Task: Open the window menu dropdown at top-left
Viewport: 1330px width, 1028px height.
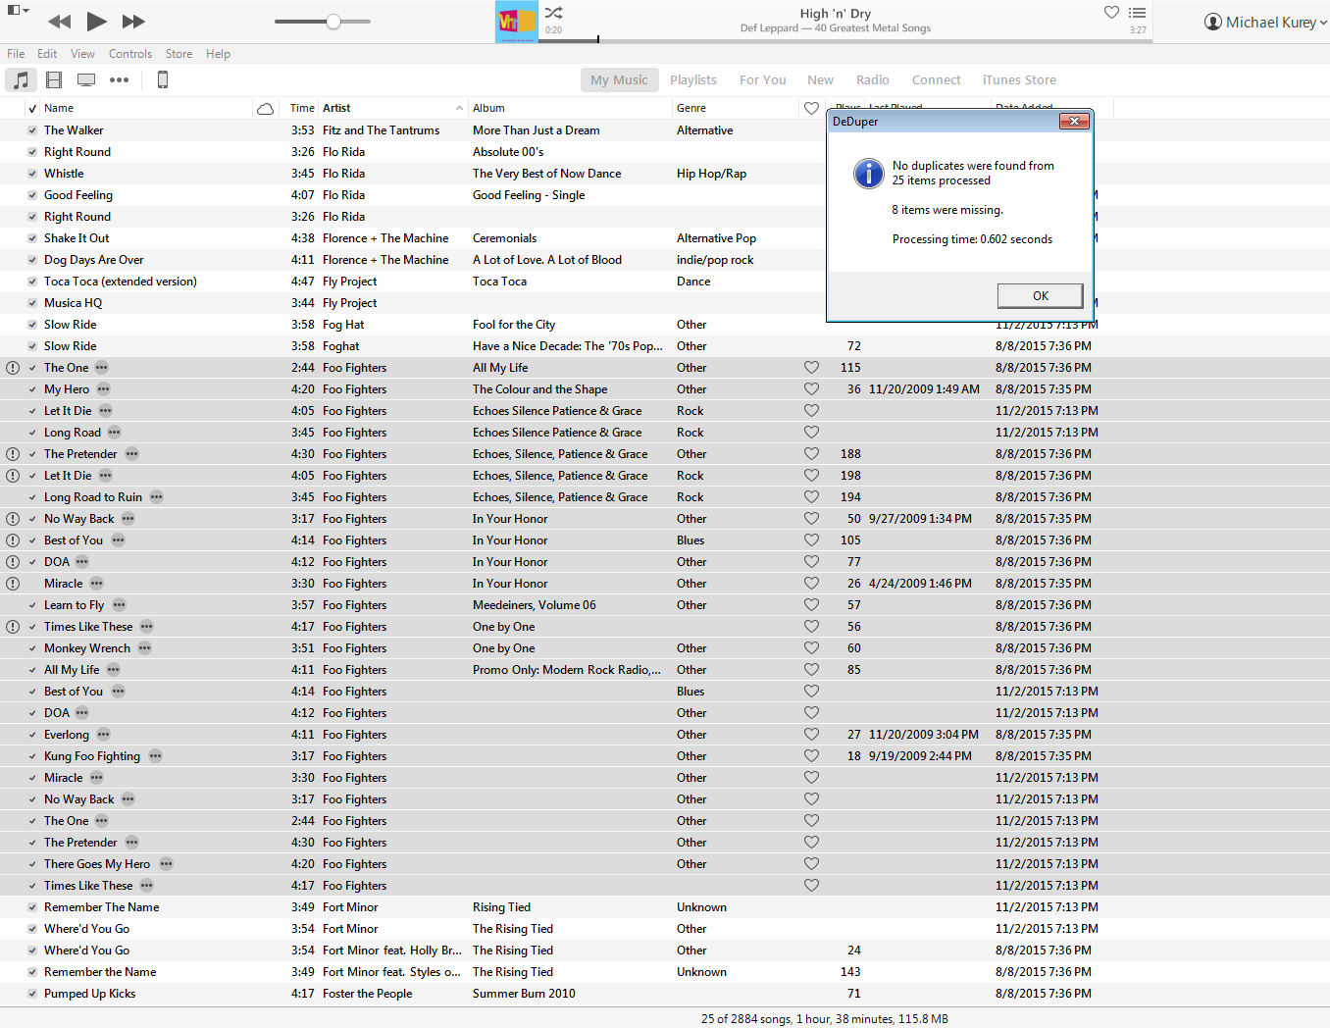Action: coord(18,11)
